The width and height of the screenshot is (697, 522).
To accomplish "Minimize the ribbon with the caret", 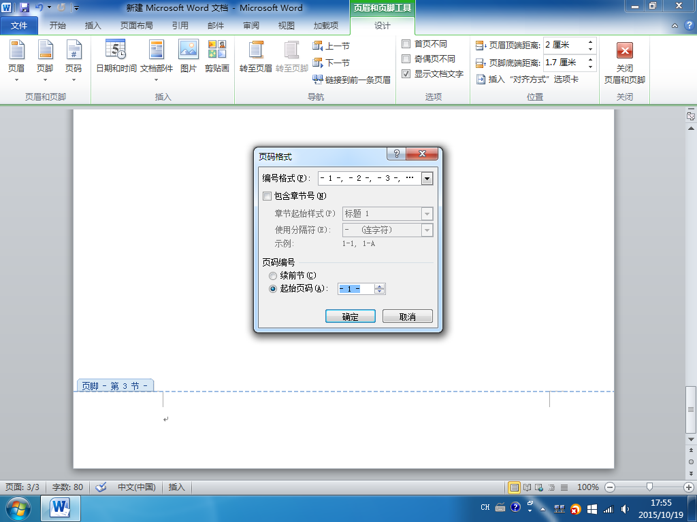I will tap(675, 26).
